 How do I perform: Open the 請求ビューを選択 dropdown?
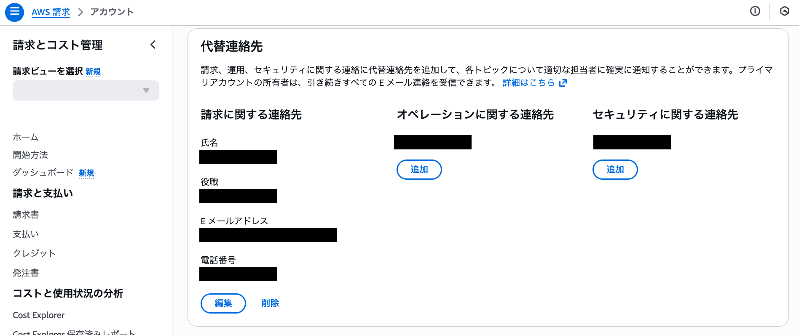86,90
